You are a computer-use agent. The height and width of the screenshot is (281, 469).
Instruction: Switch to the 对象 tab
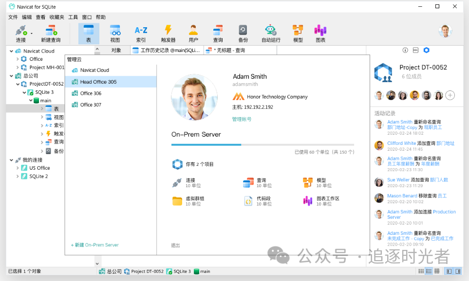116,51
